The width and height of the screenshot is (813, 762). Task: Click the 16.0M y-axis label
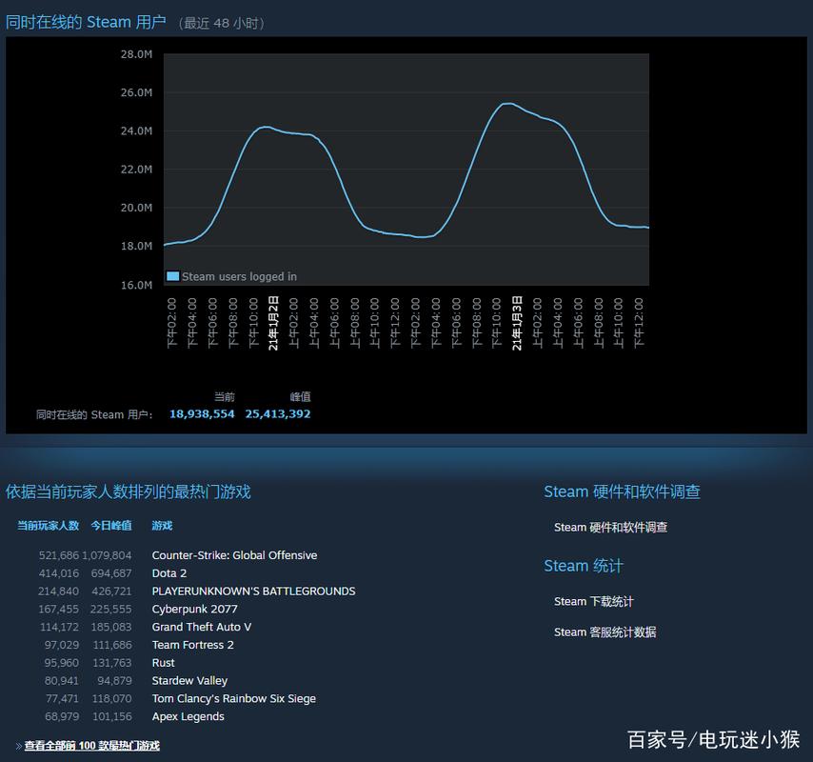pos(136,285)
